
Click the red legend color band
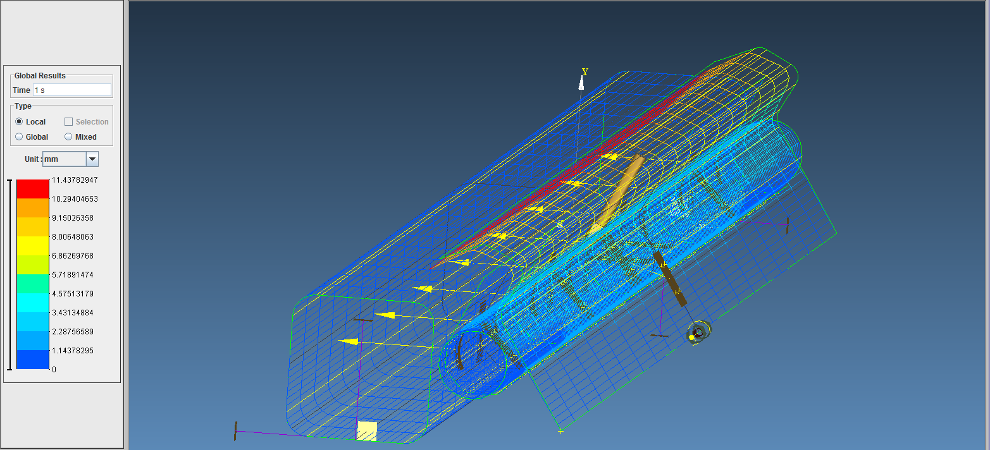click(x=33, y=189)
